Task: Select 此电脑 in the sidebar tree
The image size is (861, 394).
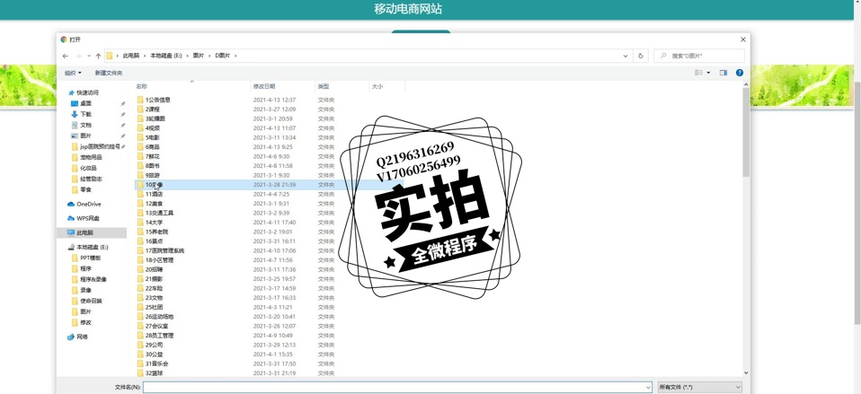Action: [x=85, y=232]
